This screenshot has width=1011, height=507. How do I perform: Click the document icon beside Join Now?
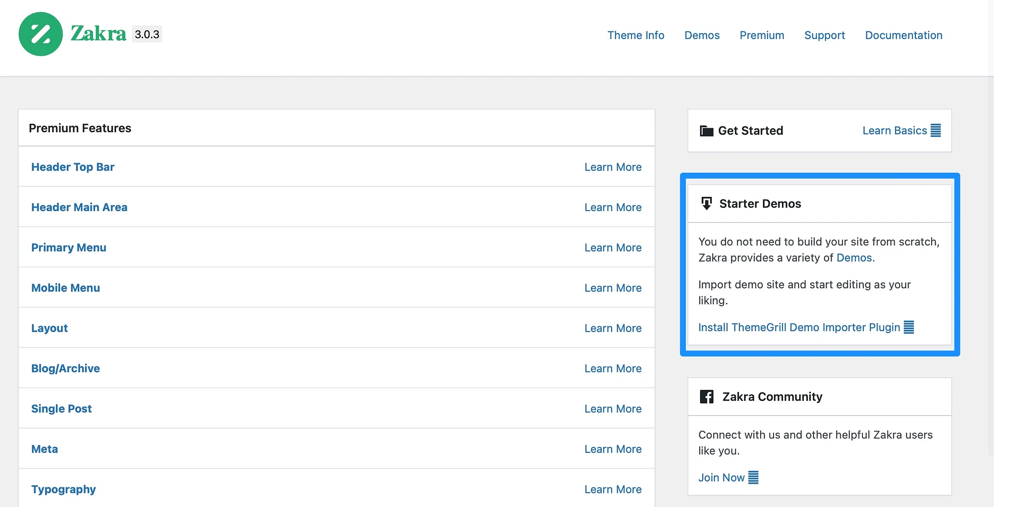tap(753, 477)
